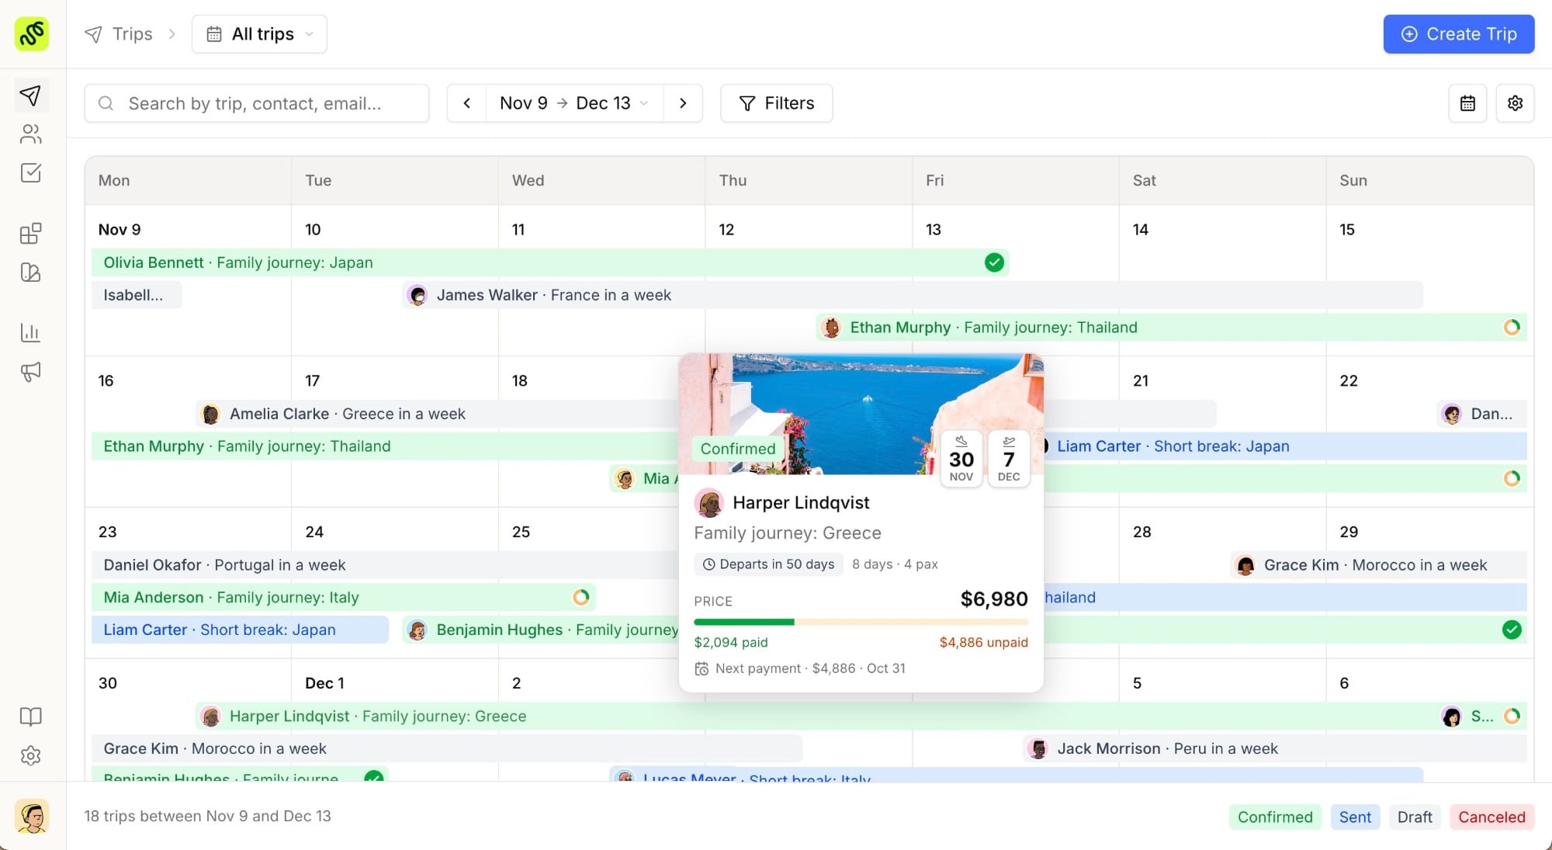This screenshot has height=850, width=1552.
Task: Toggle the Canceled status legend filter
Action: [1491, 817]
